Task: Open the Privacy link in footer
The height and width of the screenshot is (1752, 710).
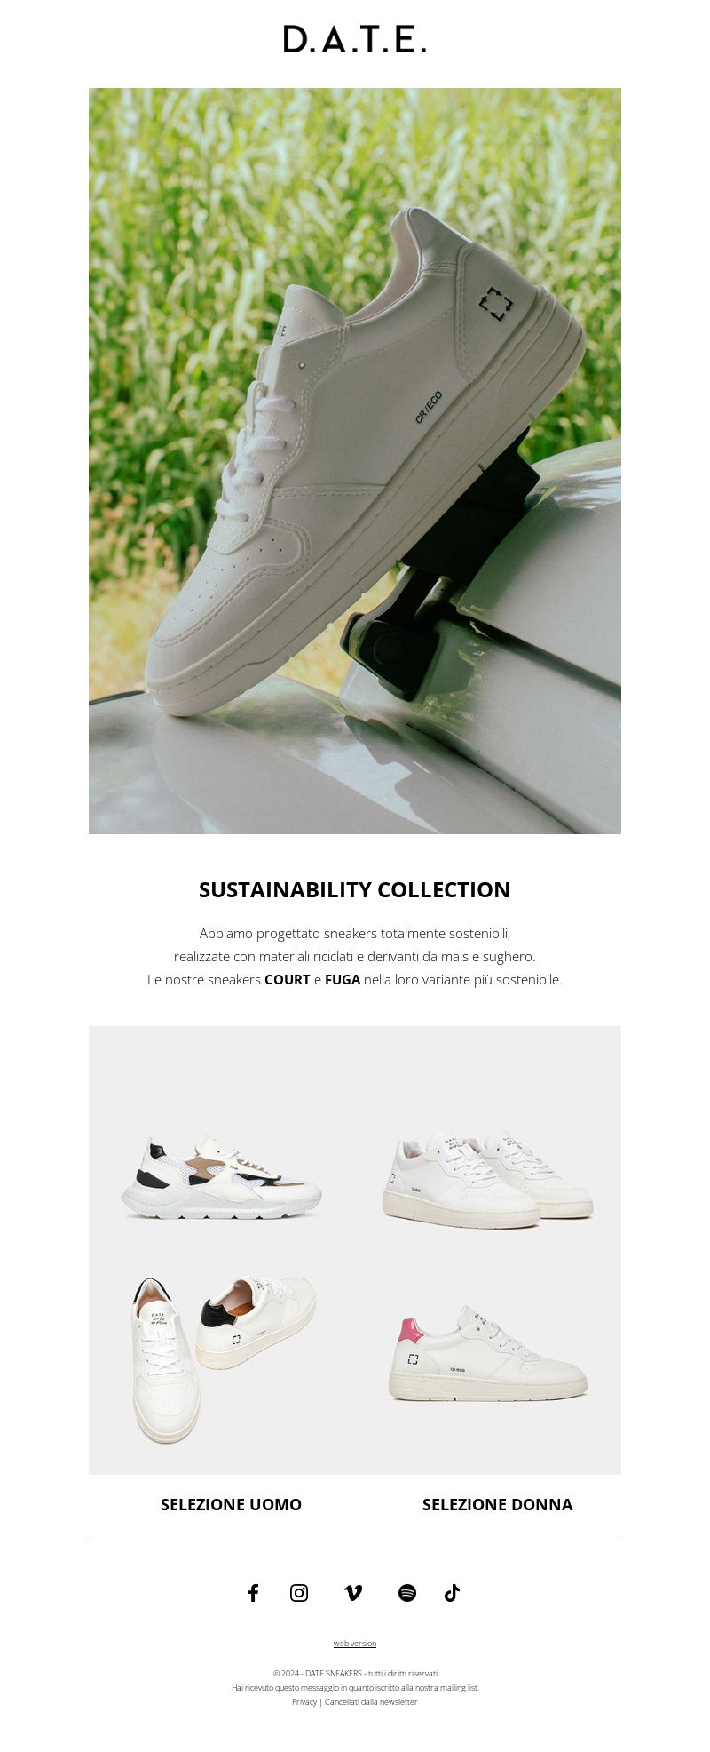Action: pyautogui.click(x=304, y=1702)
